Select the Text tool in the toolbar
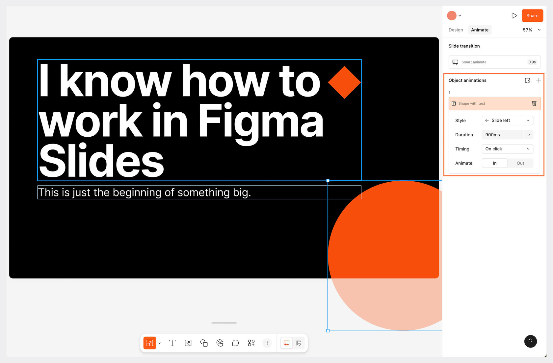Image resolution: width=553 pixels, height=363 pixels. (172, 343)
